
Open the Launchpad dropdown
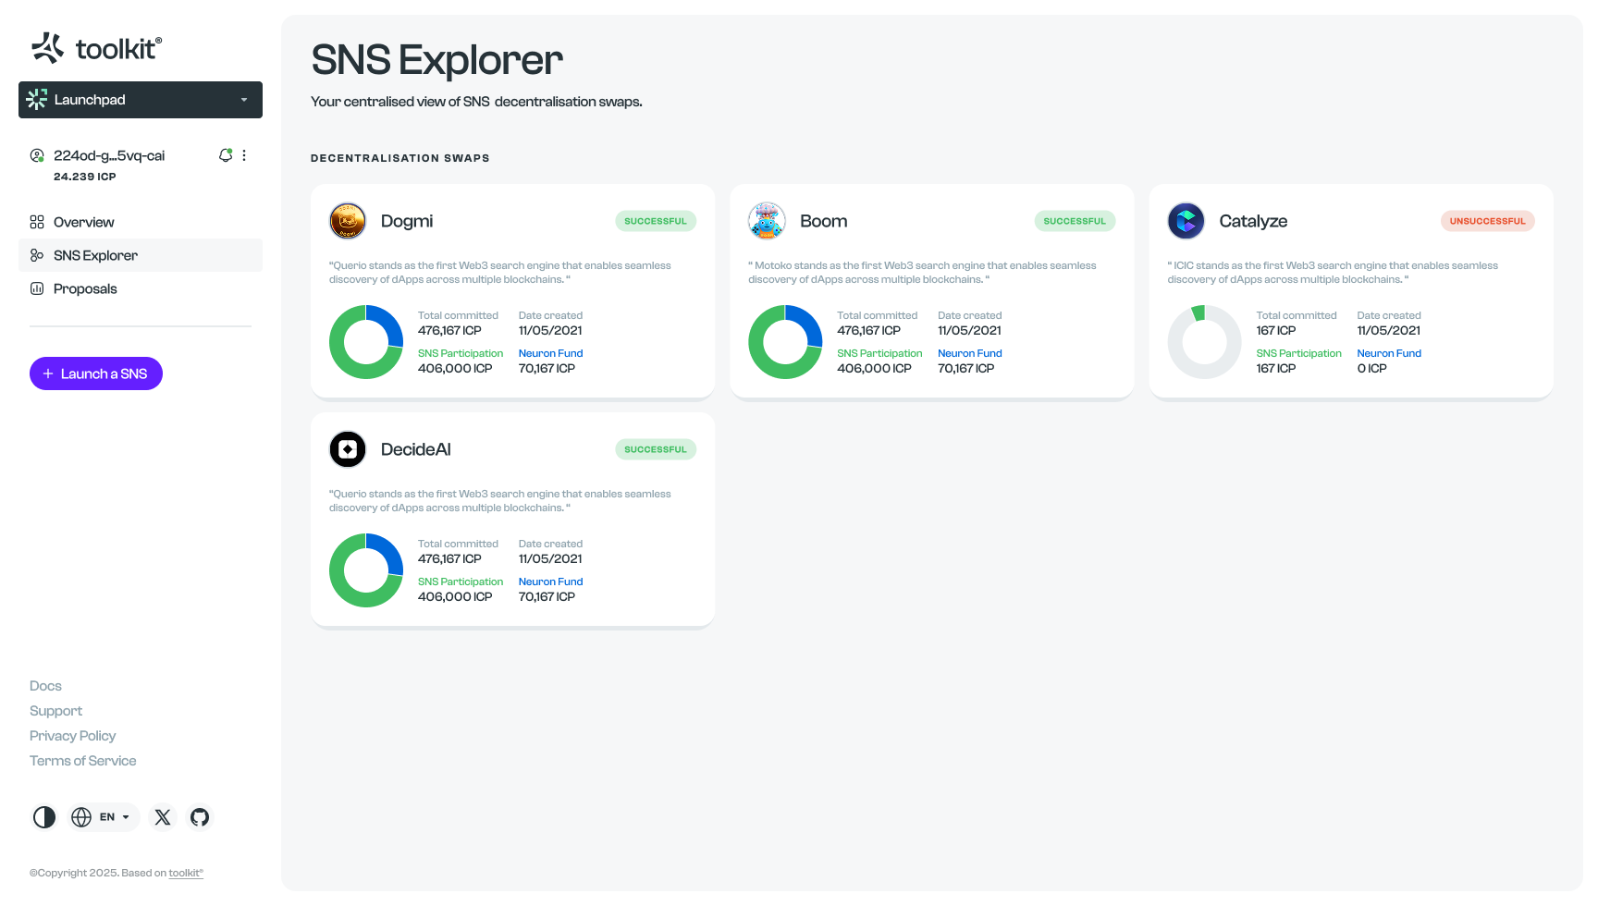pos(141,100)
